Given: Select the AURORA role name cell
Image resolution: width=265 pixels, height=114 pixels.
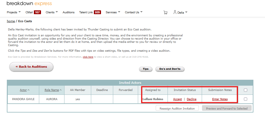Looking at the screenshot, I should point(52,99).
